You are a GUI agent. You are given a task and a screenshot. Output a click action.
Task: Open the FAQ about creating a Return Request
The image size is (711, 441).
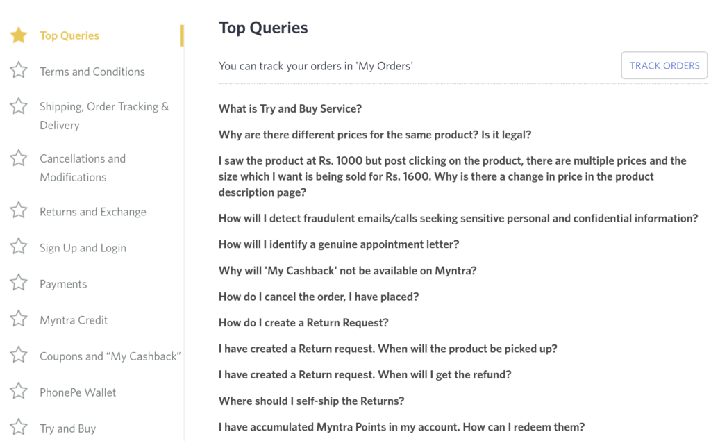pos(303,323)
